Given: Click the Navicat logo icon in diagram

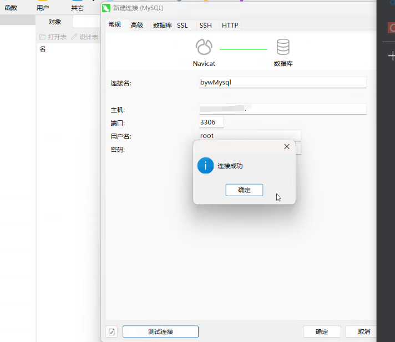Looking at the screenshot, I should pyautogui.click(x=204, y=47).
